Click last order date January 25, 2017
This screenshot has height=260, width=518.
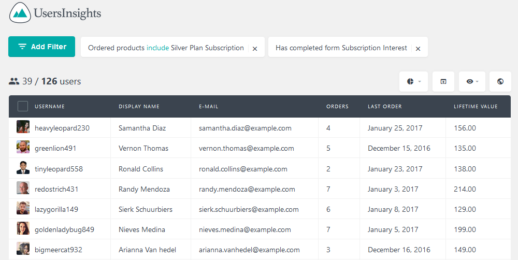click(x=395, y=128)
